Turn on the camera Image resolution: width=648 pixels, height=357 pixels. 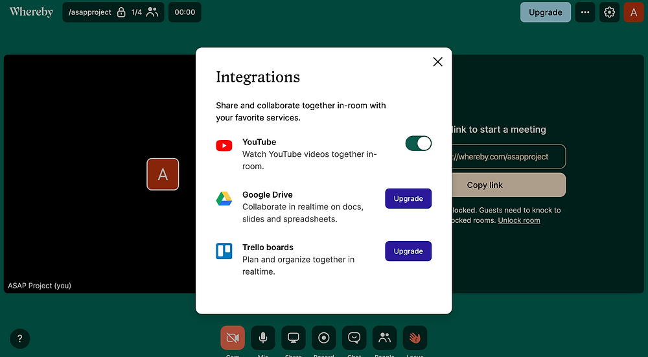233,338
